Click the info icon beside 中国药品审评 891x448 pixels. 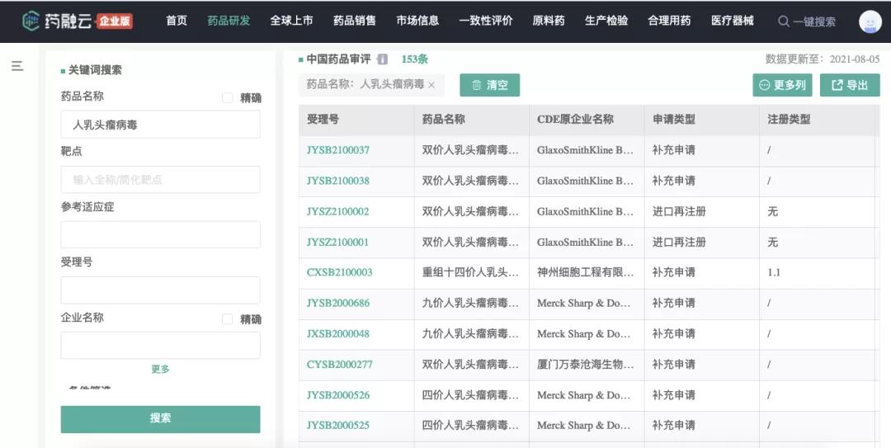coord(382,59)
